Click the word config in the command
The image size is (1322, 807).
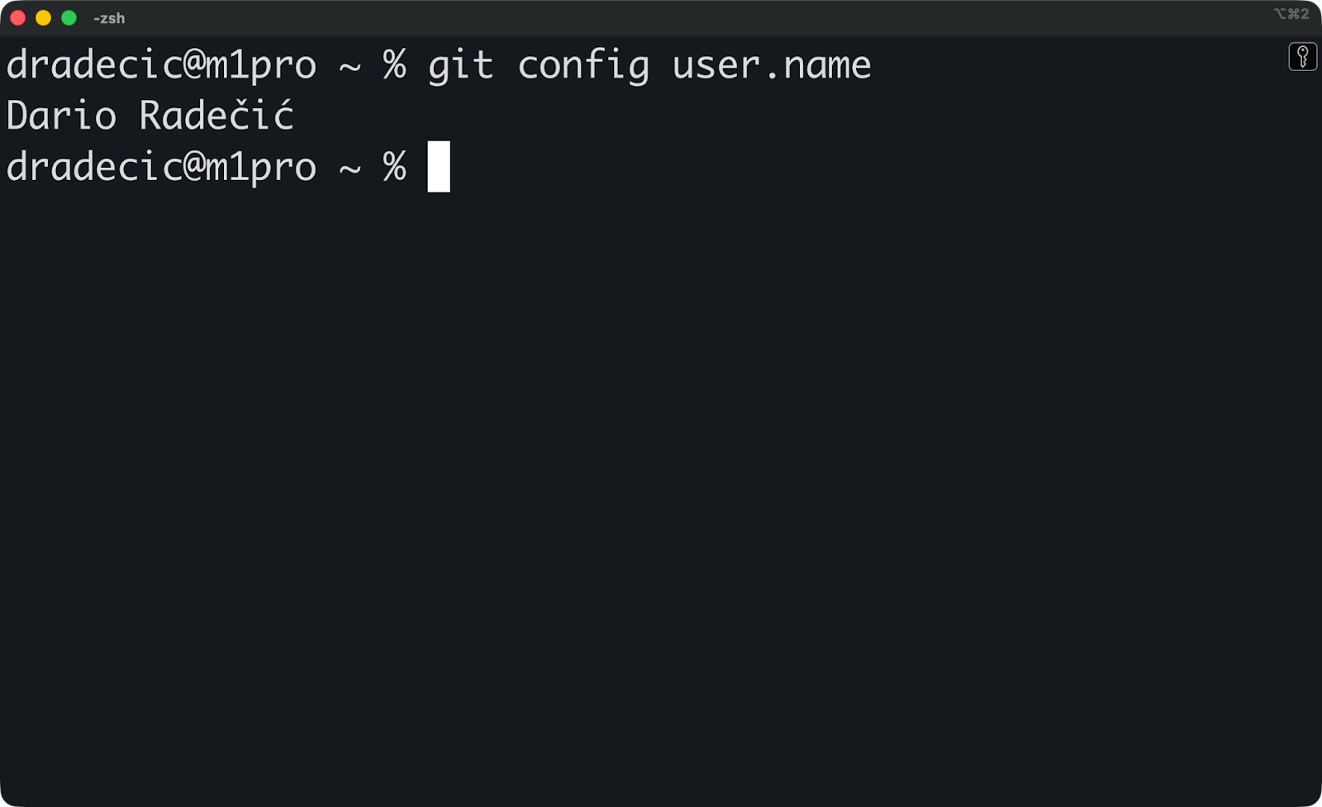point(583,64)
